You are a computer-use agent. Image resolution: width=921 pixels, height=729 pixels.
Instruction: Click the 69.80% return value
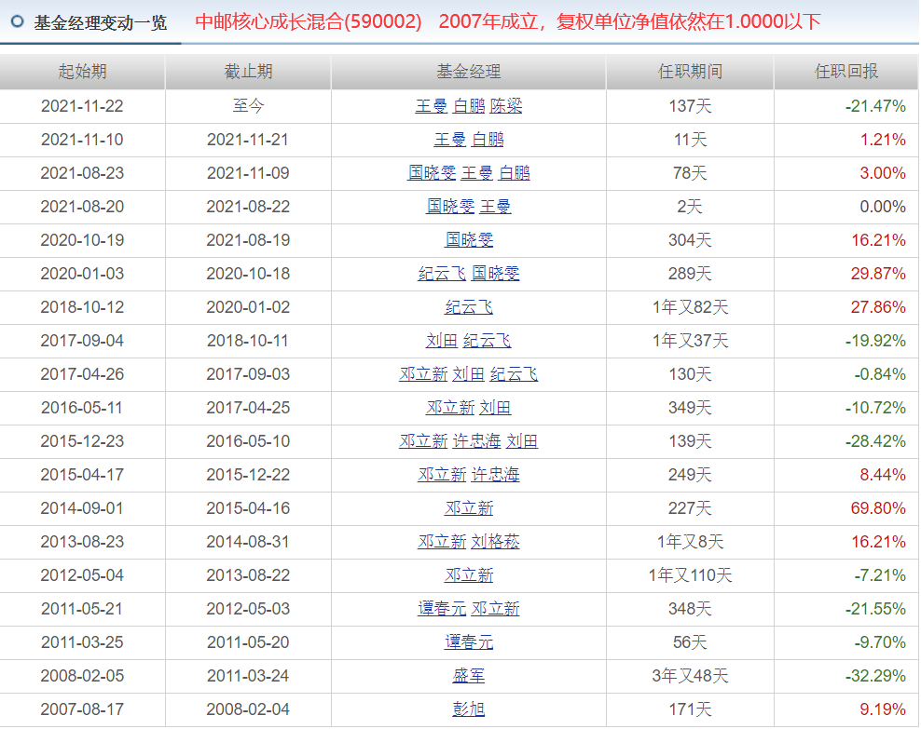click(878, 508)
